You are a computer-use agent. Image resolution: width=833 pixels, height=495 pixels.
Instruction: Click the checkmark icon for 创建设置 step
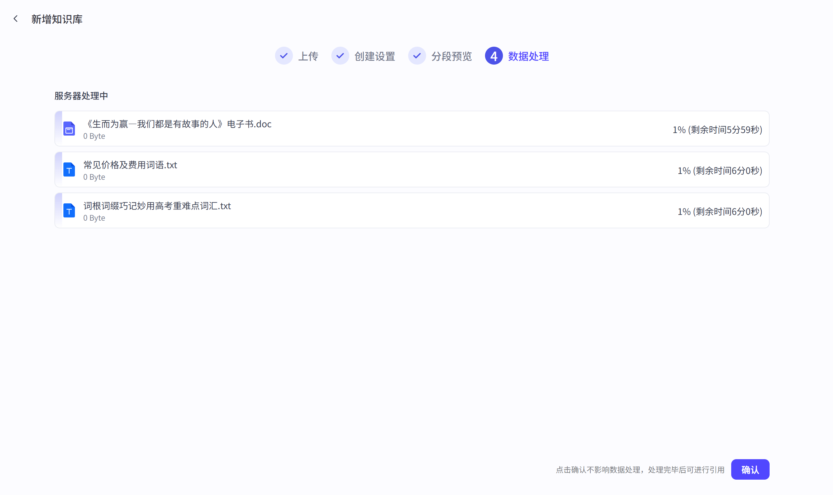point(340,56)
